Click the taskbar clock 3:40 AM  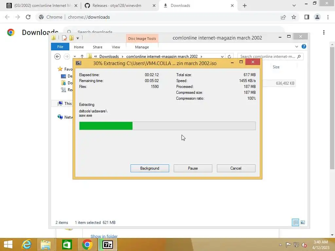[321, 242]
